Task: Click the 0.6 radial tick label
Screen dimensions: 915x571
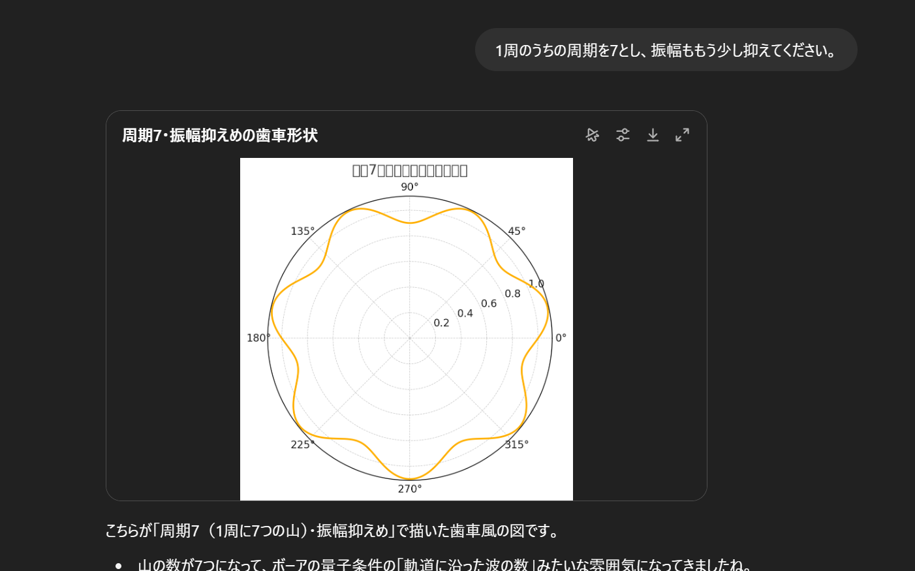Action: coord(489,303)
